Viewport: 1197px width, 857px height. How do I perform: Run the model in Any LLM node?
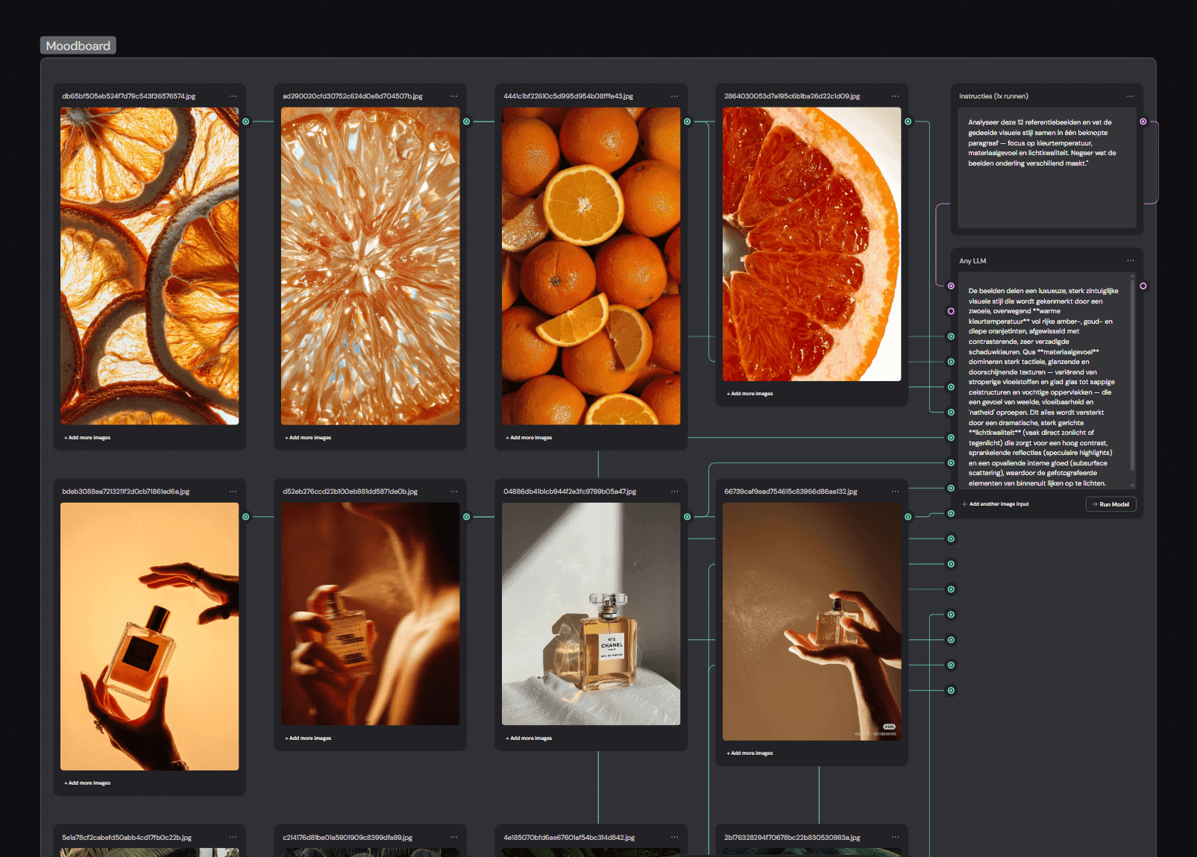coord(1111,504)
